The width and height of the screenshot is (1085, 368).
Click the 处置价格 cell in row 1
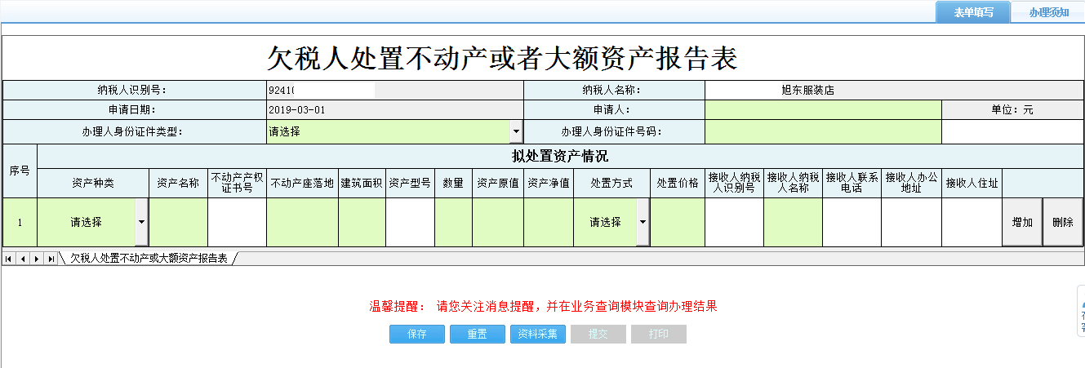pos(678,222)
